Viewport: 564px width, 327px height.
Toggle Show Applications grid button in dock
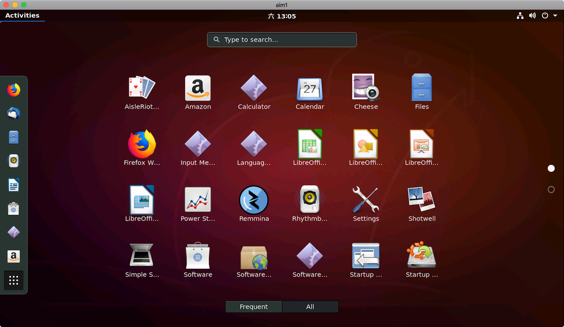(x=14, y=280)
